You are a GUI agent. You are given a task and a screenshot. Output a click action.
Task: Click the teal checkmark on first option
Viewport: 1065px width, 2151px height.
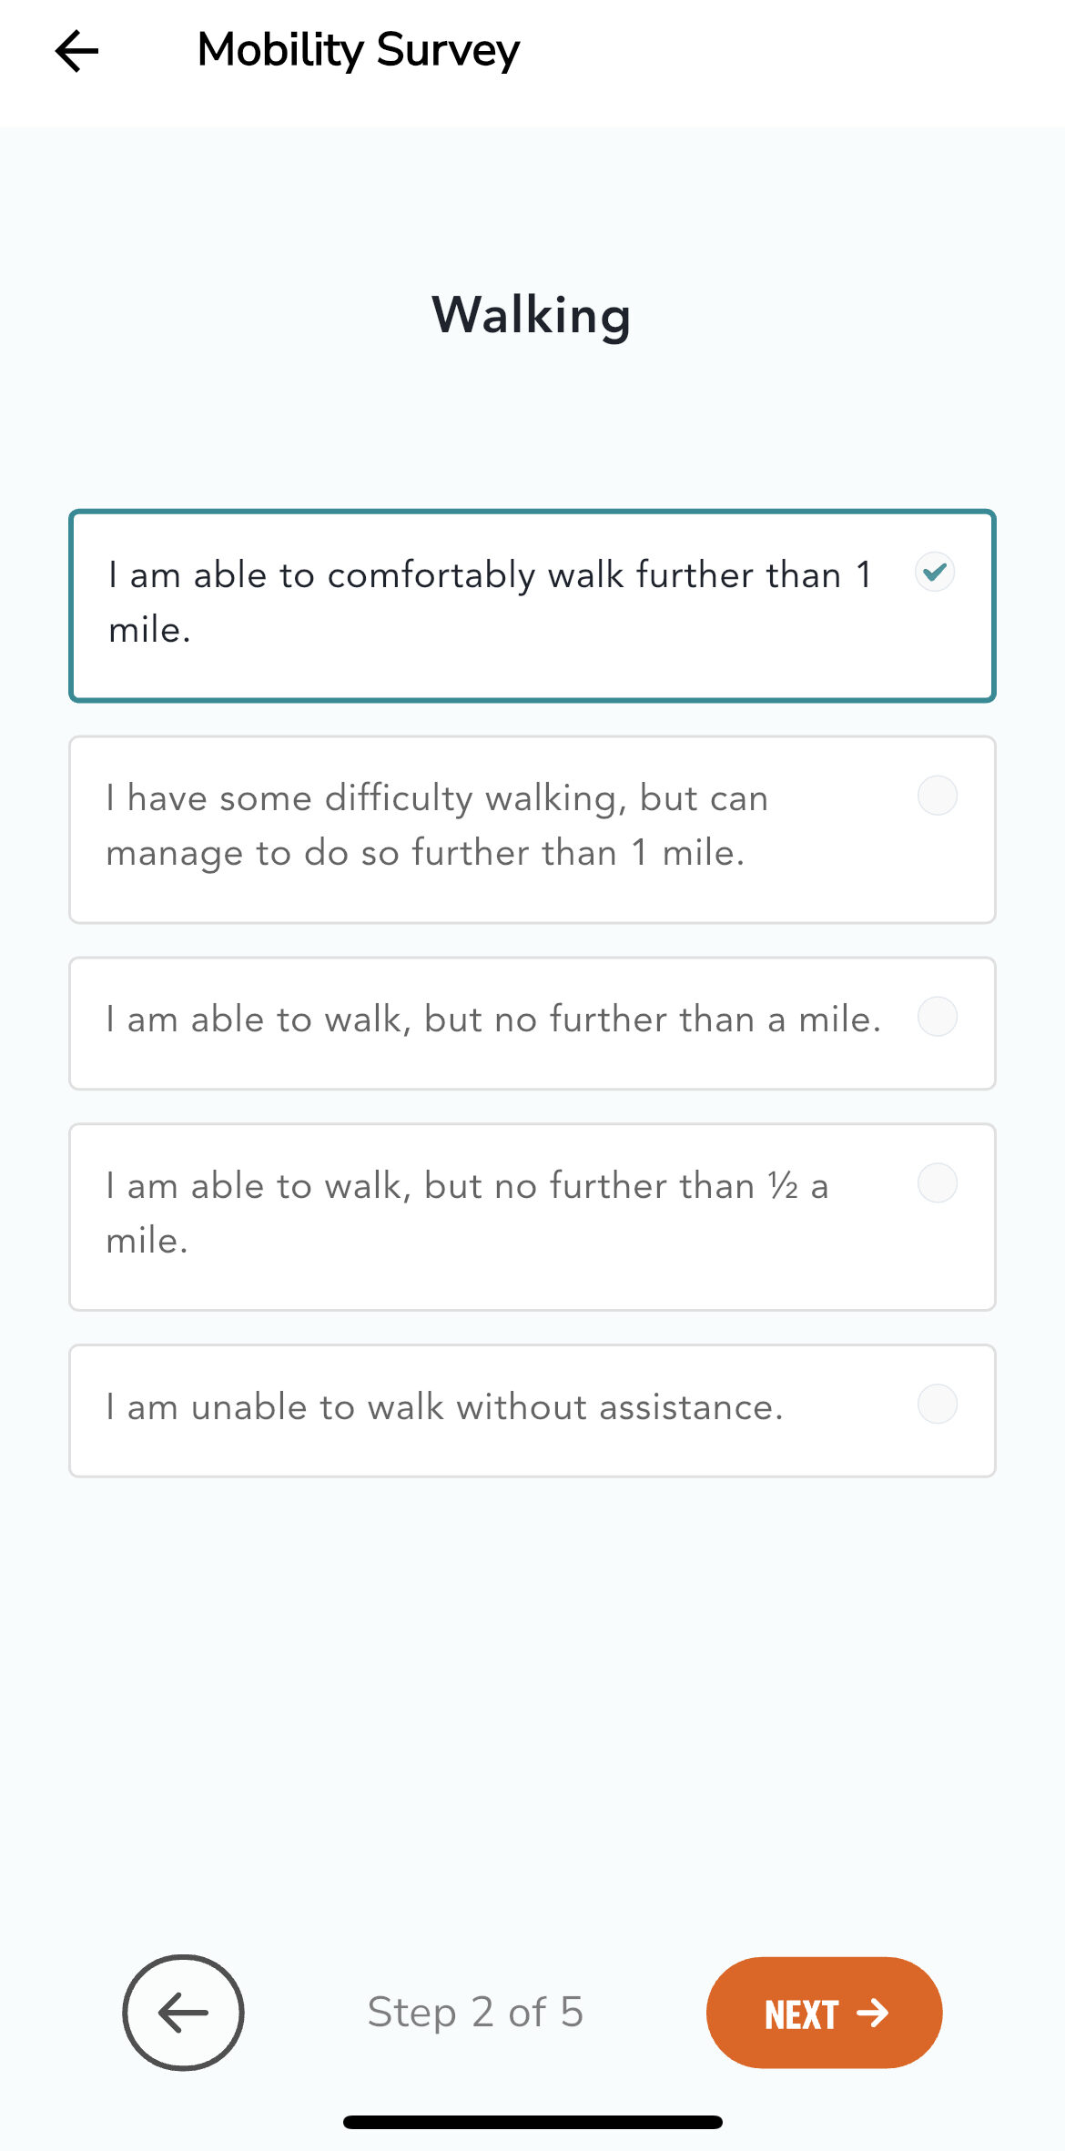[935, 573]
